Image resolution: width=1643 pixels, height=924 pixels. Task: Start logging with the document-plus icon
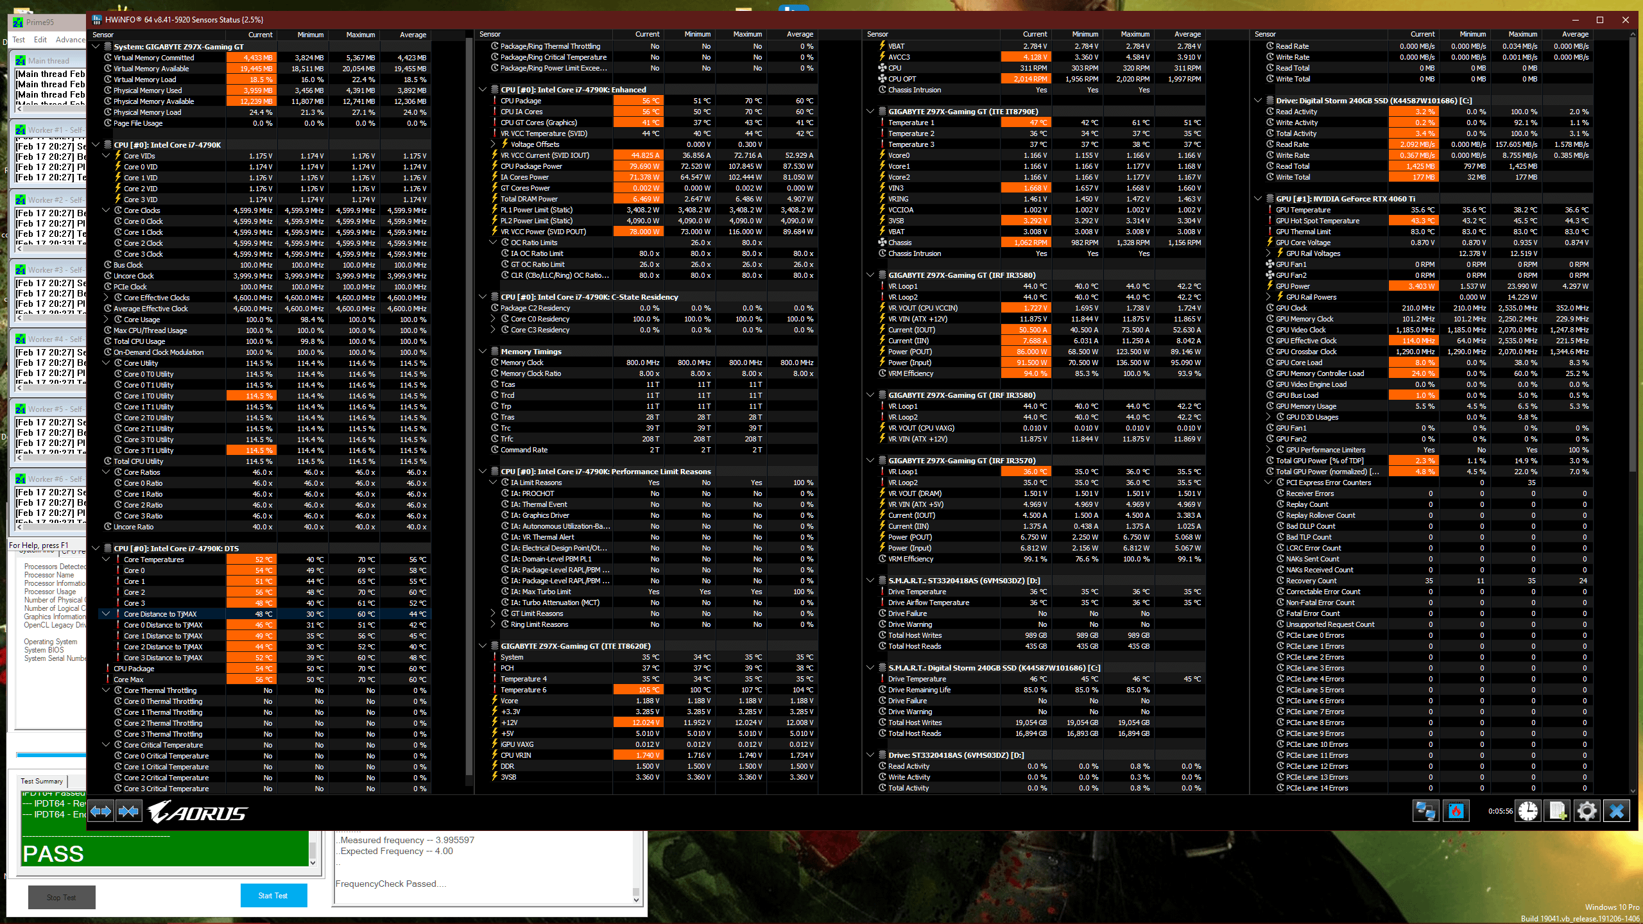coord(1557,811)
